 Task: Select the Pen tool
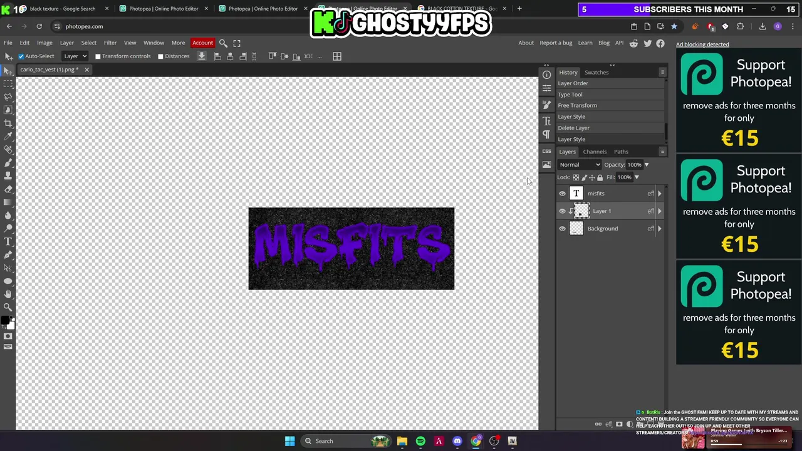coord(8,254)
